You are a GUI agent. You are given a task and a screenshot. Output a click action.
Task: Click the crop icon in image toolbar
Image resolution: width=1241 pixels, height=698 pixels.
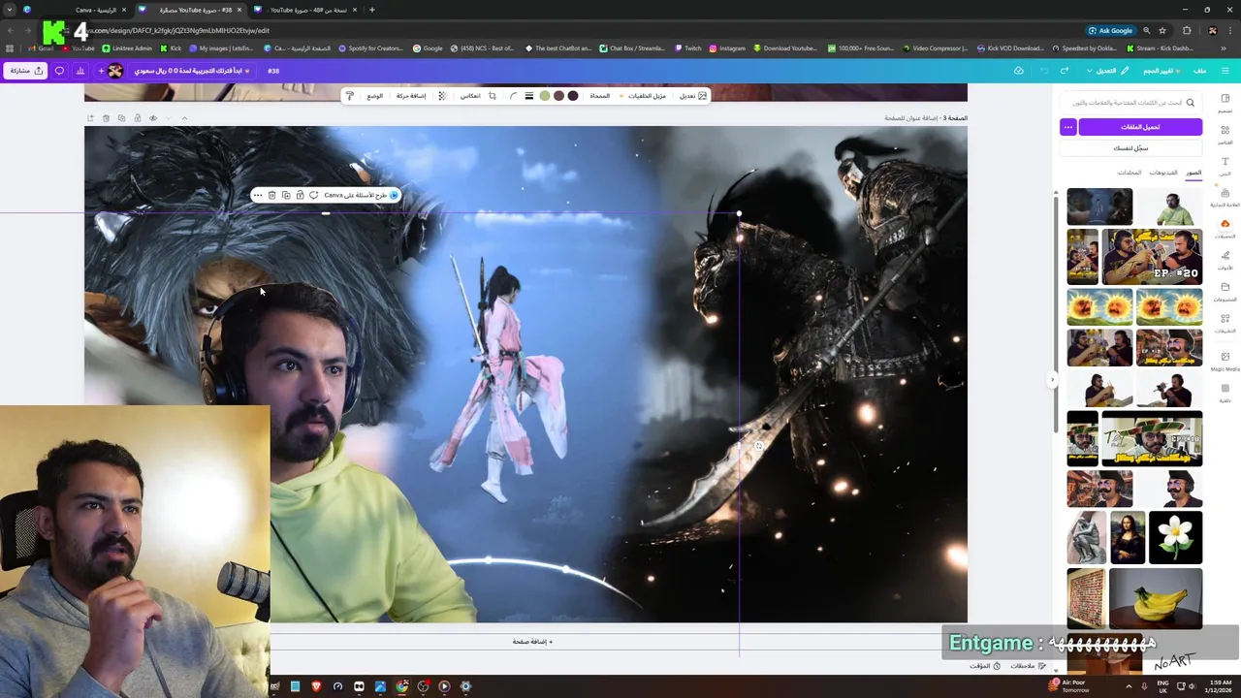point(492,96)
